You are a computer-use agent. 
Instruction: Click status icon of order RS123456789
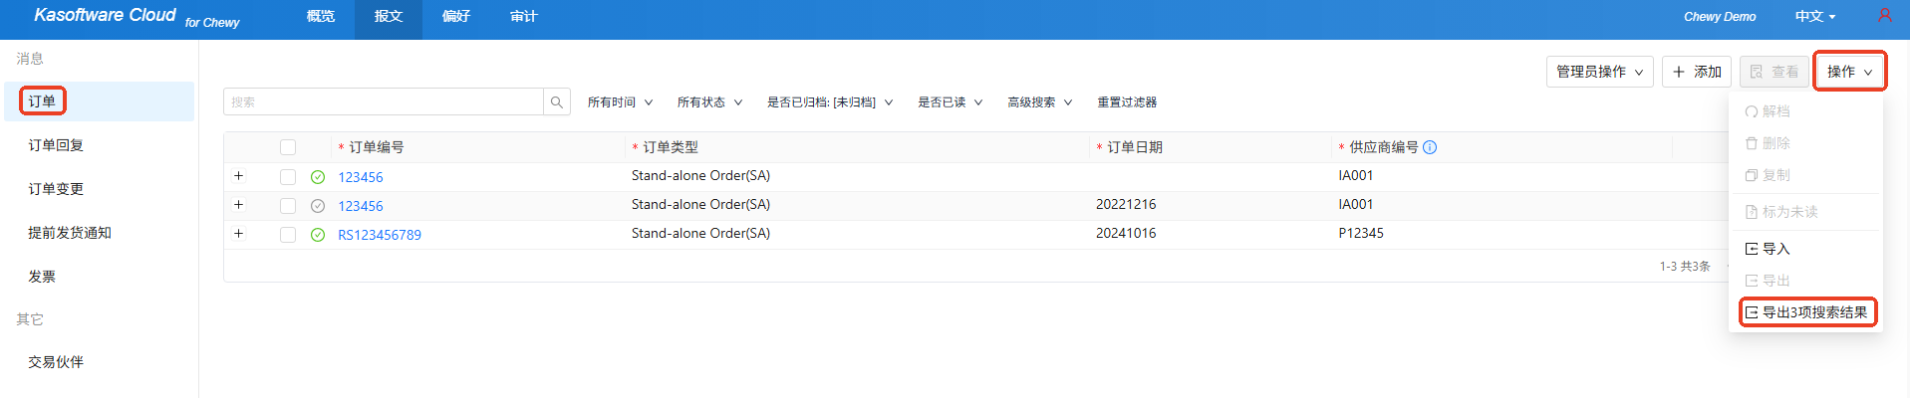click(318, 235)
